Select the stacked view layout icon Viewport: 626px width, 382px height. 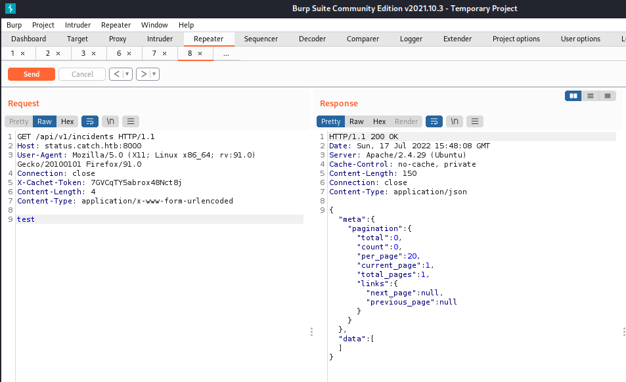[x=590, y=95]
